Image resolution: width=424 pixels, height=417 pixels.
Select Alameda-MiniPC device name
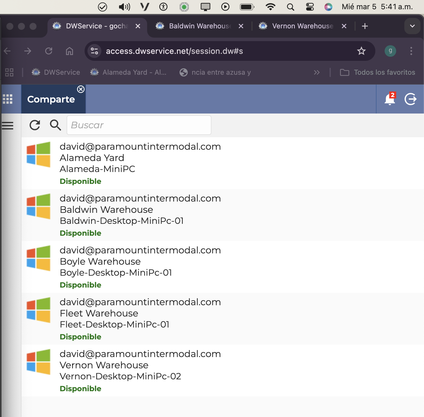(97, 169)
